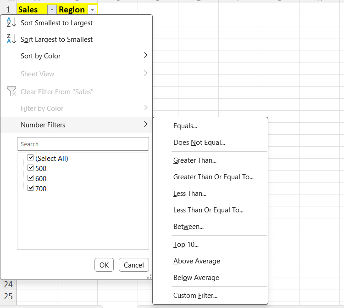Image resolution: width=344 pixels, height=308 pixels.
Task: Click the A-Z sort ascending icon
Action: (x=11, y=23)
